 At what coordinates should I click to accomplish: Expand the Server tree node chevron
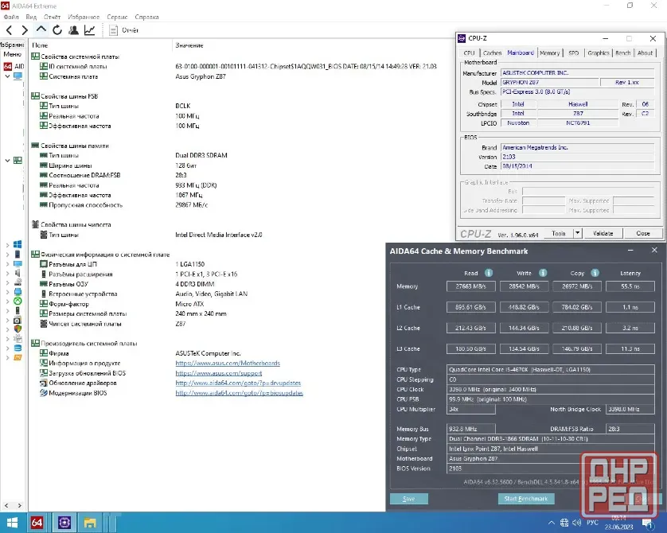coord(7,255)
